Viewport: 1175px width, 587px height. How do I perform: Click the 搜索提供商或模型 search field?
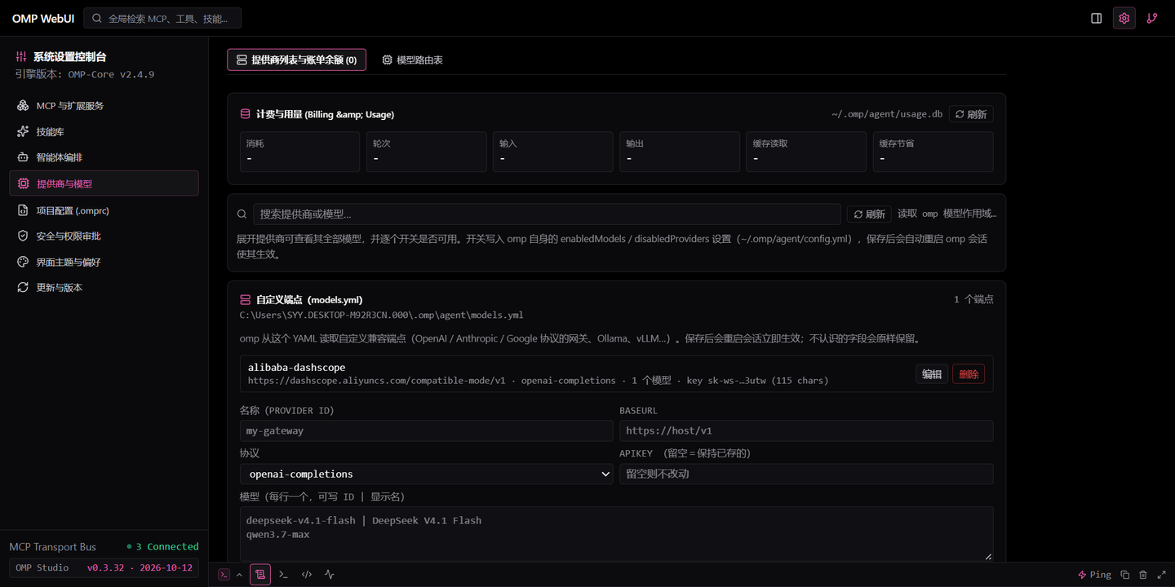(x=547, y=214)
